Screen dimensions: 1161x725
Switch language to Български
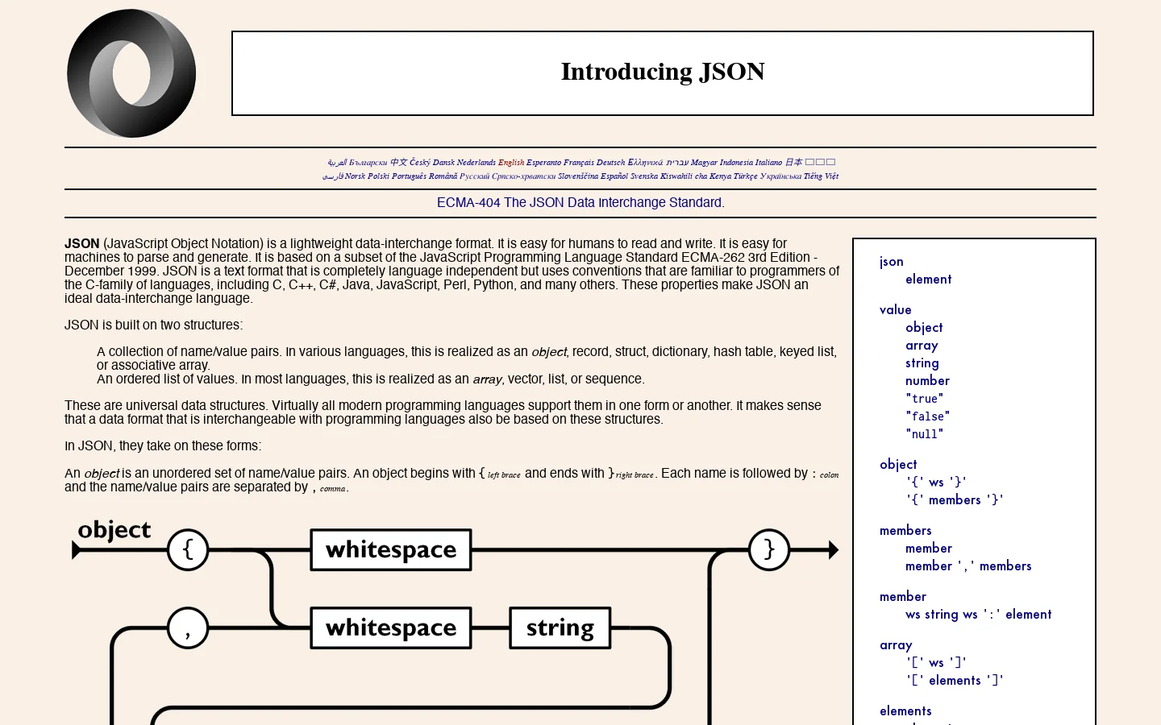tap(368, 163)
